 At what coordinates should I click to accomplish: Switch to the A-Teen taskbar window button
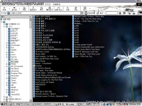click(x=20, y=104)
